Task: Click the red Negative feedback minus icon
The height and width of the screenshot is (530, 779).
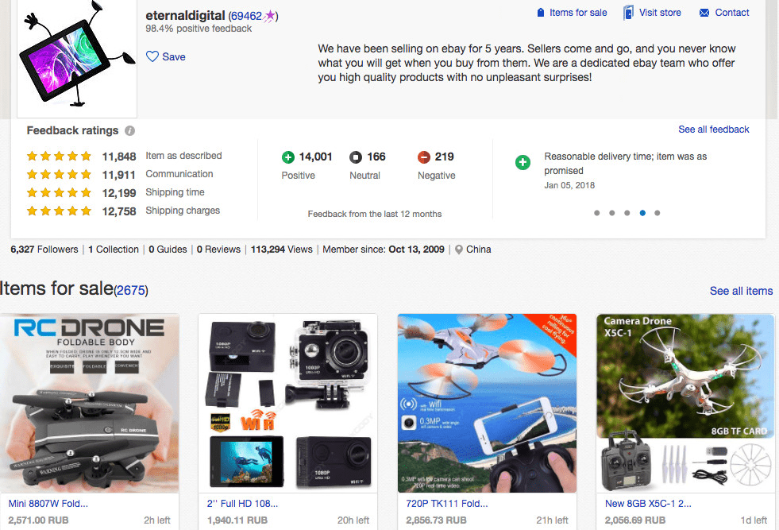Action: pyautogui.click(x=424, y=157)
